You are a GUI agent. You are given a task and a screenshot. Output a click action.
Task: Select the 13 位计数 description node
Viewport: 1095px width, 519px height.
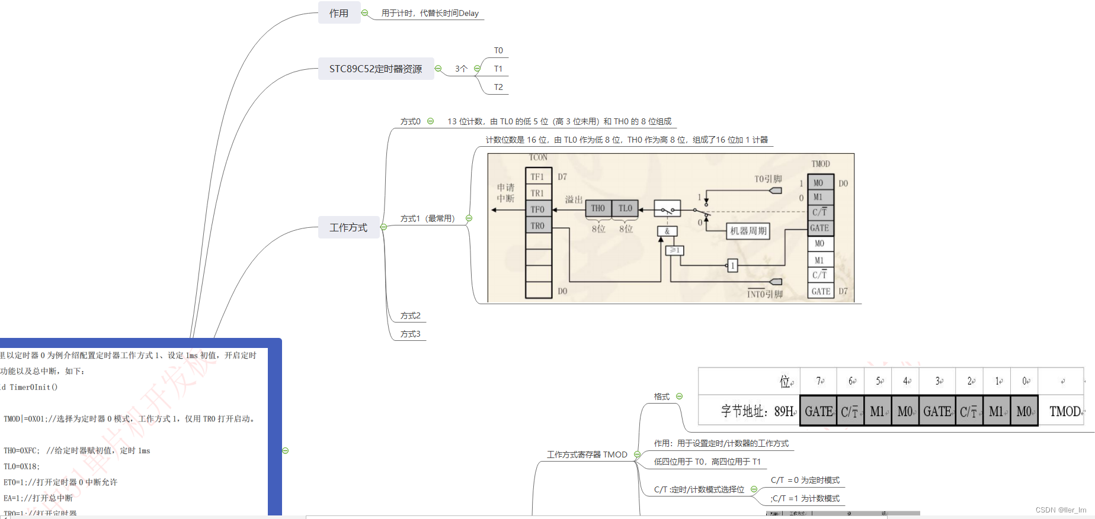(559, 121)
